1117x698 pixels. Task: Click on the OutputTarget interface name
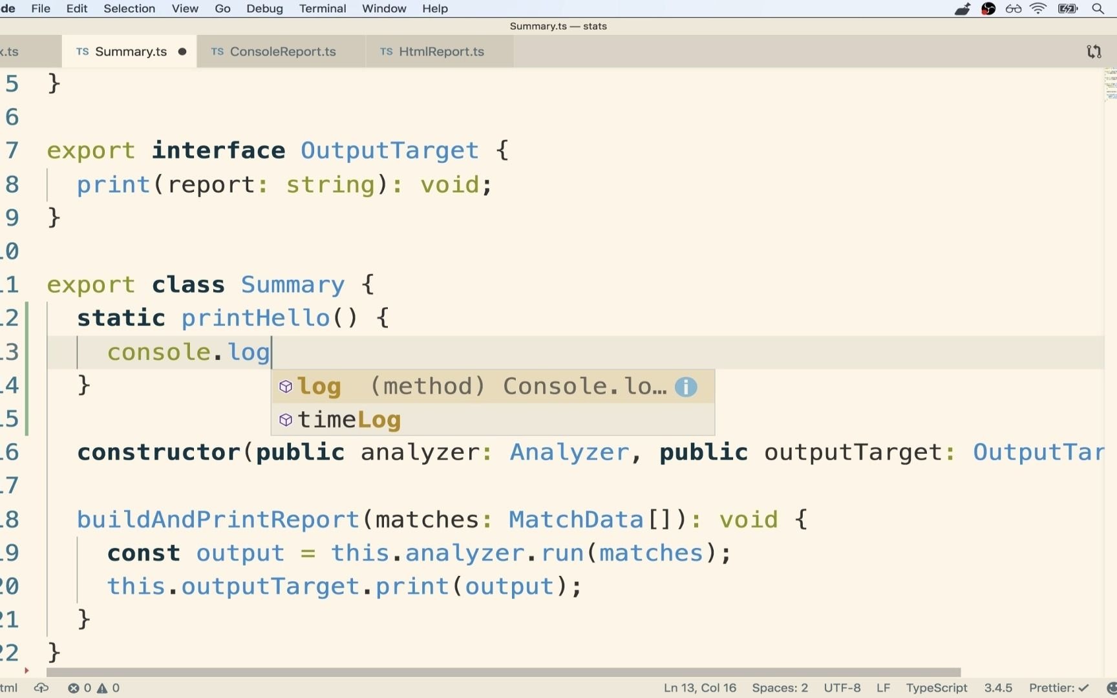click(x=389, y=151)
